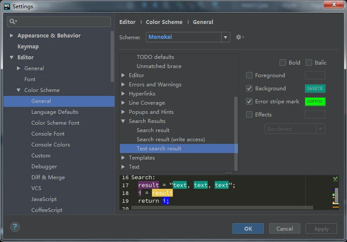Click the search magnifier icon in settings

tap(13, 22)
